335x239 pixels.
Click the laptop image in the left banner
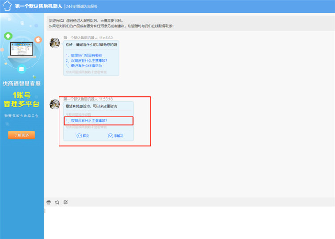(x=20, y=52)
